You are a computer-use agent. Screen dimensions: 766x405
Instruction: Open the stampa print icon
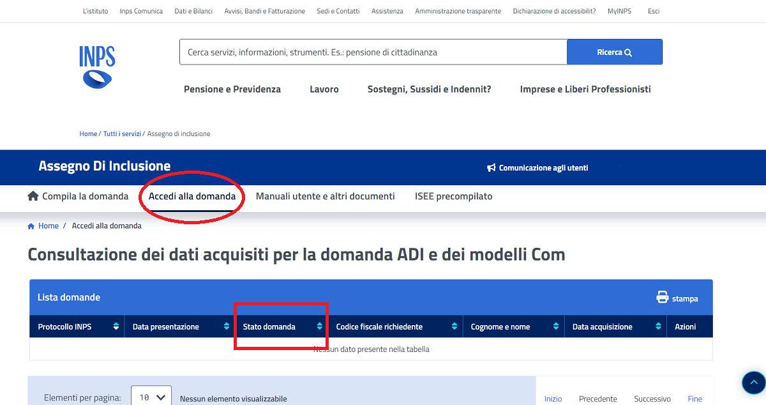661,297
